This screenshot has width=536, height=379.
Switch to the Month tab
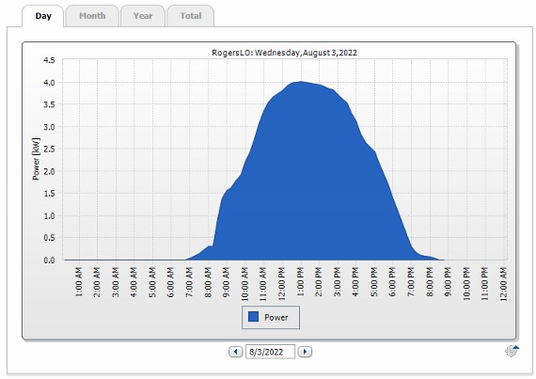click(92, 16)
